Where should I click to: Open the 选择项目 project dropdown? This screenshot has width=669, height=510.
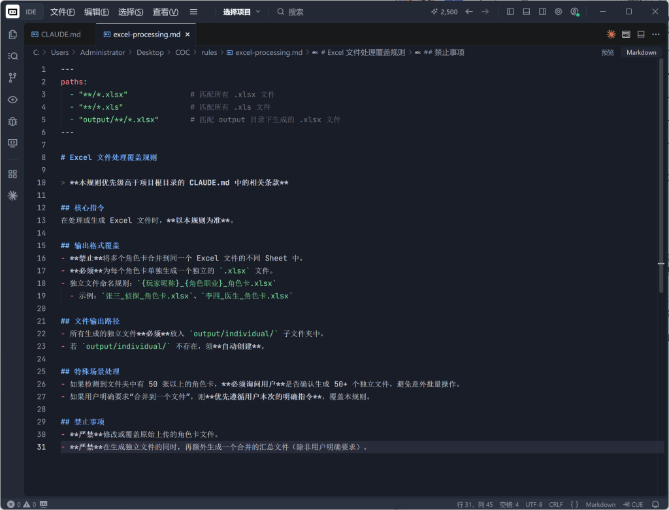(x=242, y=12)
